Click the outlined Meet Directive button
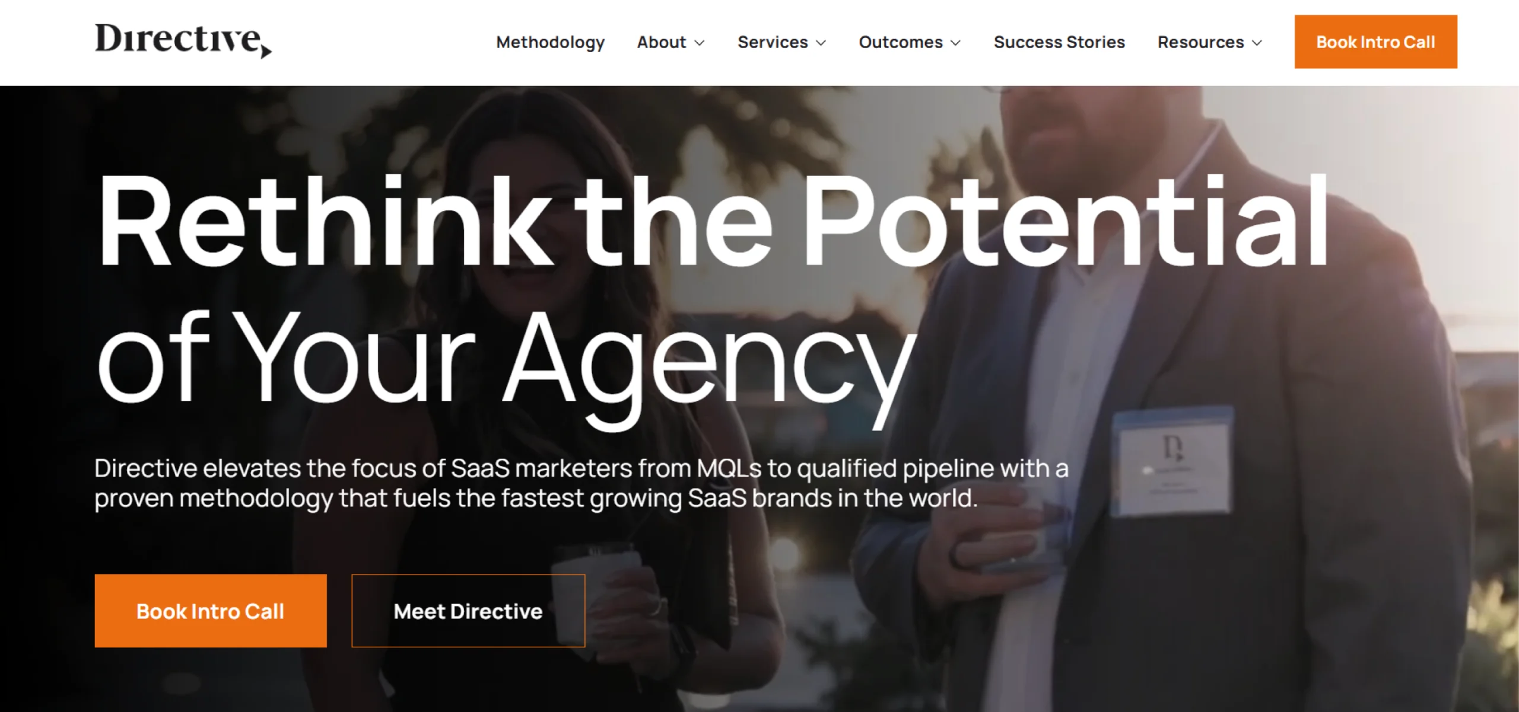The height and width of the screenshot is (712, 1519). (468, 611)
